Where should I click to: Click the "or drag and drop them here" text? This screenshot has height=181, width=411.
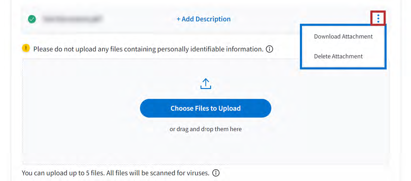206,129
